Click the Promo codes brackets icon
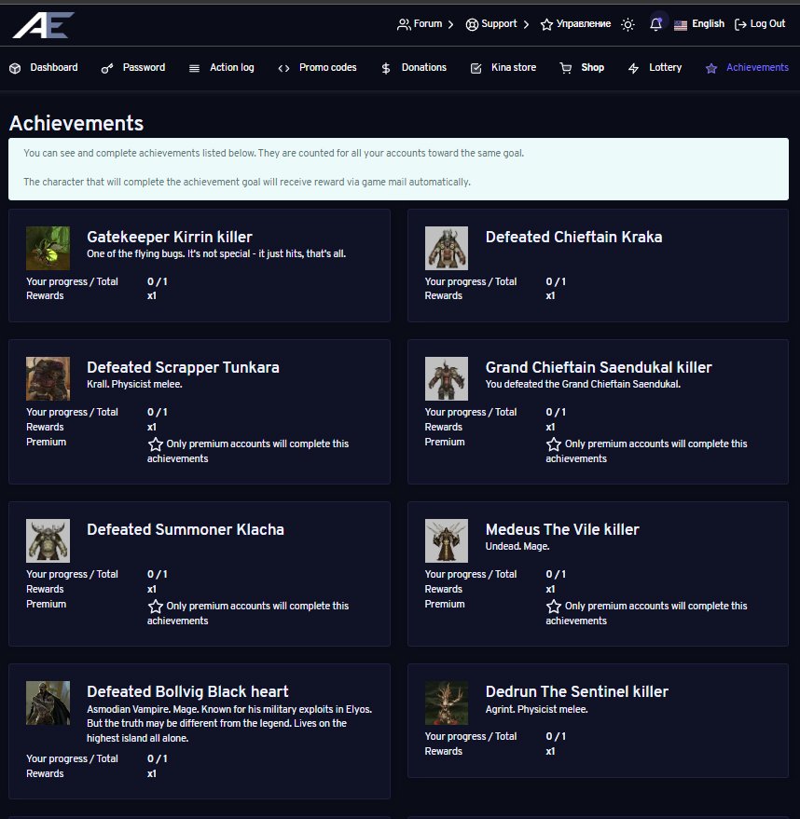Screen dimensions: 800x819 [x=283, y=69]
